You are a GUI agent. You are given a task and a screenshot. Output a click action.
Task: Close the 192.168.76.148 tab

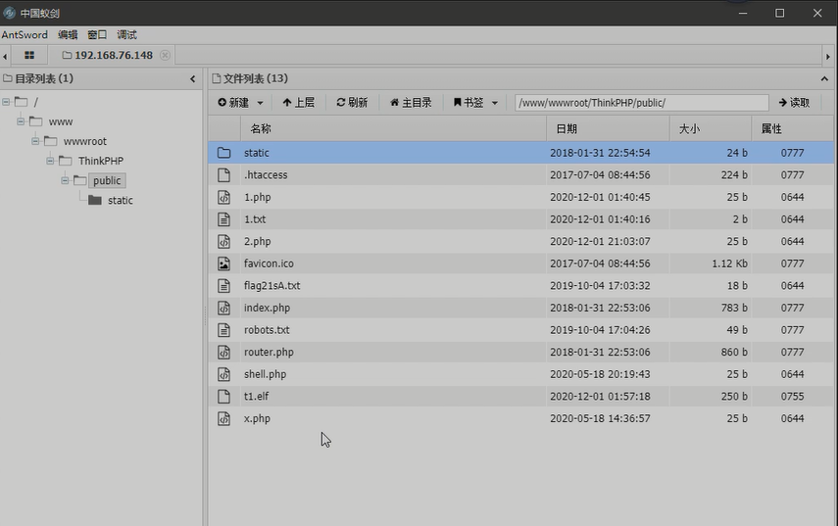[x=165, y=55]
